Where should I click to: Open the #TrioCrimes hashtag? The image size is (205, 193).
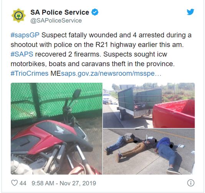pyautogui.click(x=30, y=73)
